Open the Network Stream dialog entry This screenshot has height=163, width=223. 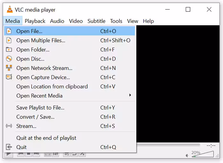coord(69,68)
